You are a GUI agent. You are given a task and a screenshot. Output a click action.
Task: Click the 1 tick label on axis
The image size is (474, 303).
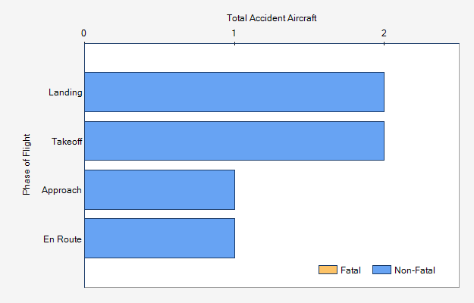tap(234, 33)
